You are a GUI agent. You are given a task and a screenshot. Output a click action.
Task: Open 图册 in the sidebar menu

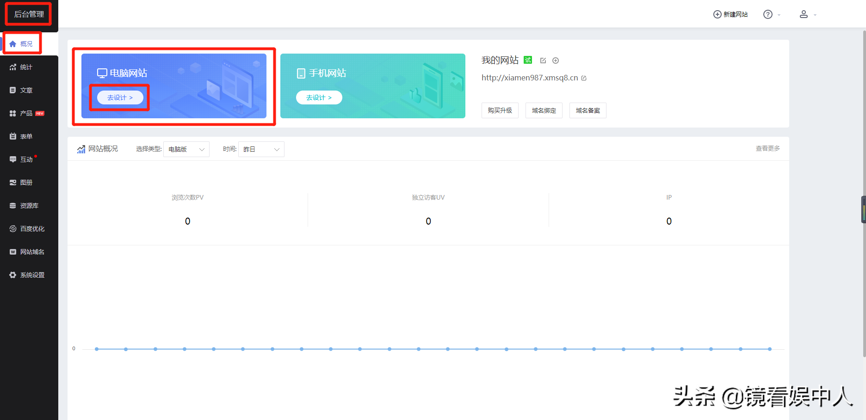tap(29, 183)
